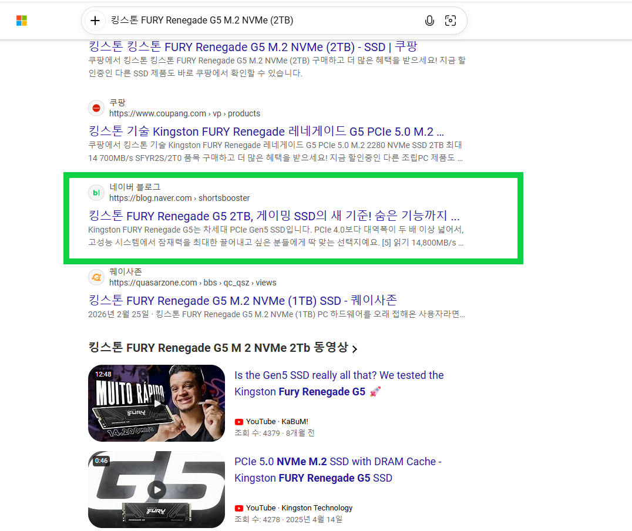Open Kingston FURY Renegade 레네게이드 G5 PCIe 5.0 link
632x531 pixels.
[266, 132]
